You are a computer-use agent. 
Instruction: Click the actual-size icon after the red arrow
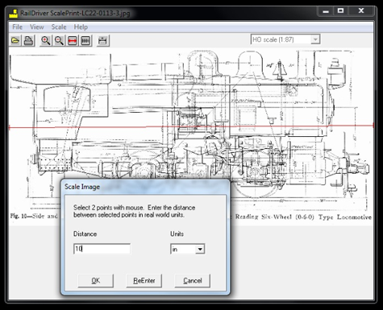[85, 40]
